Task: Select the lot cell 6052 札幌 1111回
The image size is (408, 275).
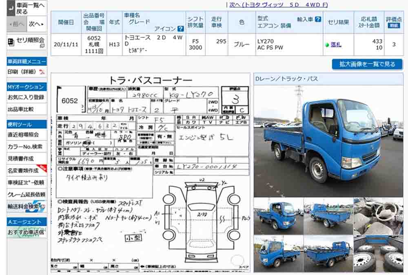Action: coord(94,44)
